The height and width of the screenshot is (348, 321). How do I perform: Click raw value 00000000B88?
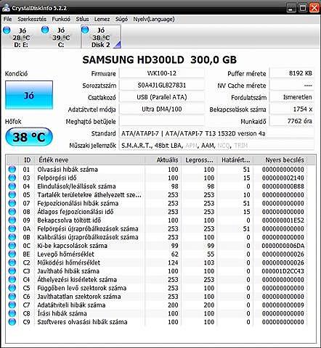point(283,186)
